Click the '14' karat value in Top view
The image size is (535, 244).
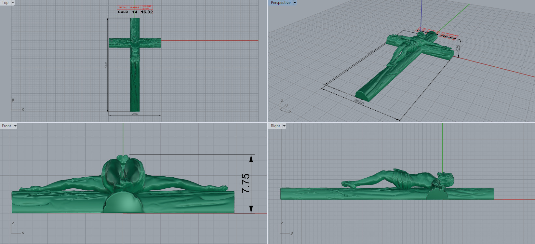click(x=135, y=12)
